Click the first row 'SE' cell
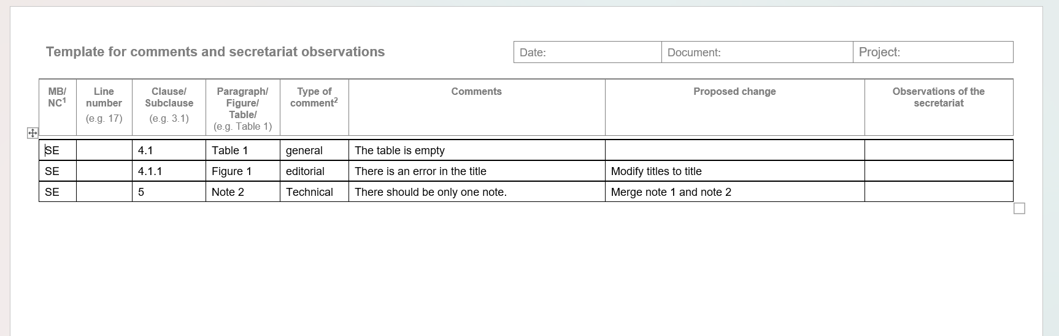 pyautogui.click(x=58, y=151)
